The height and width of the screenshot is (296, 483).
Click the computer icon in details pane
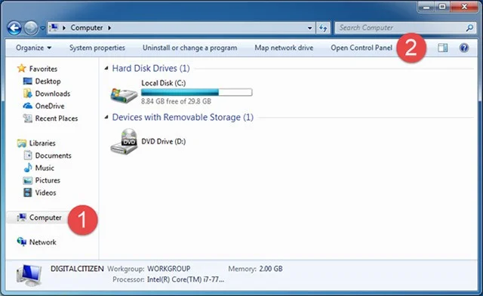click(x=29, y=275)
